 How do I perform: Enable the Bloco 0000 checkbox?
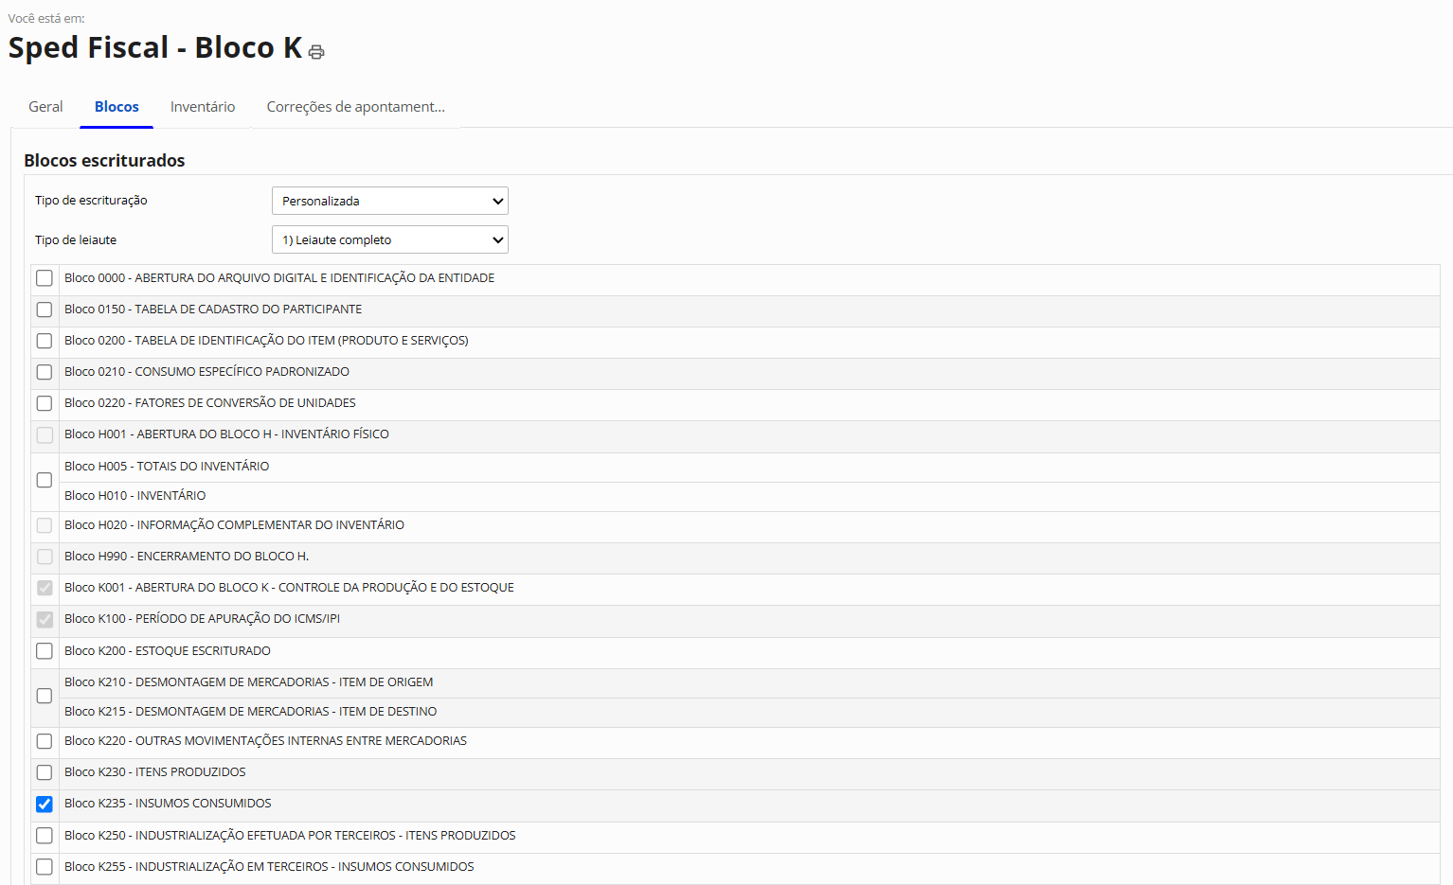click(45, 278)
